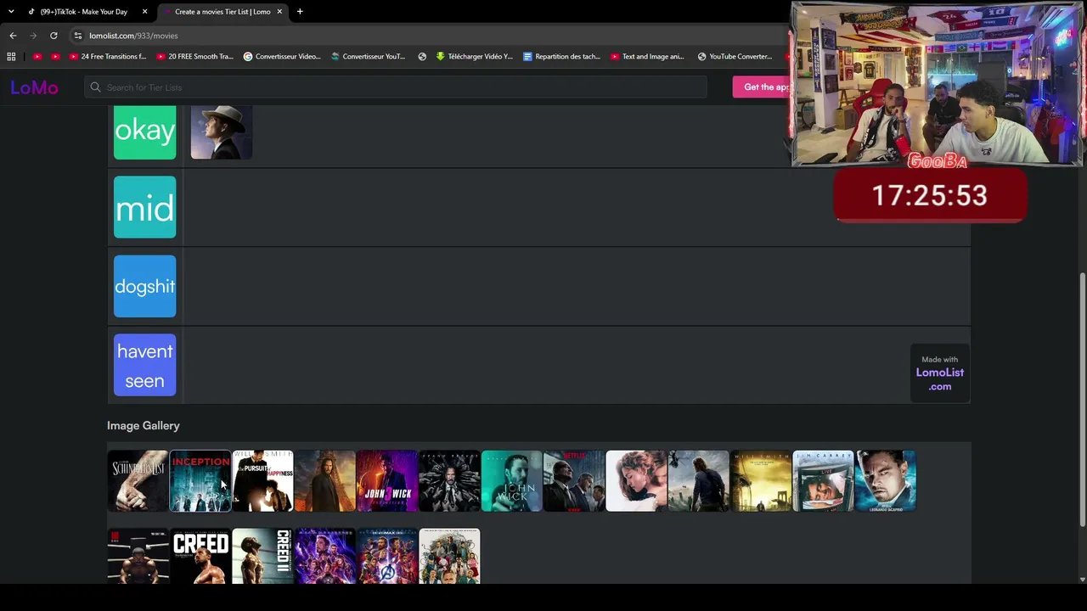Image resolution: width=1087 pixels, height=611 pixels.
Task: Click the havent seen tier label
Action: [x=144, y=365]
